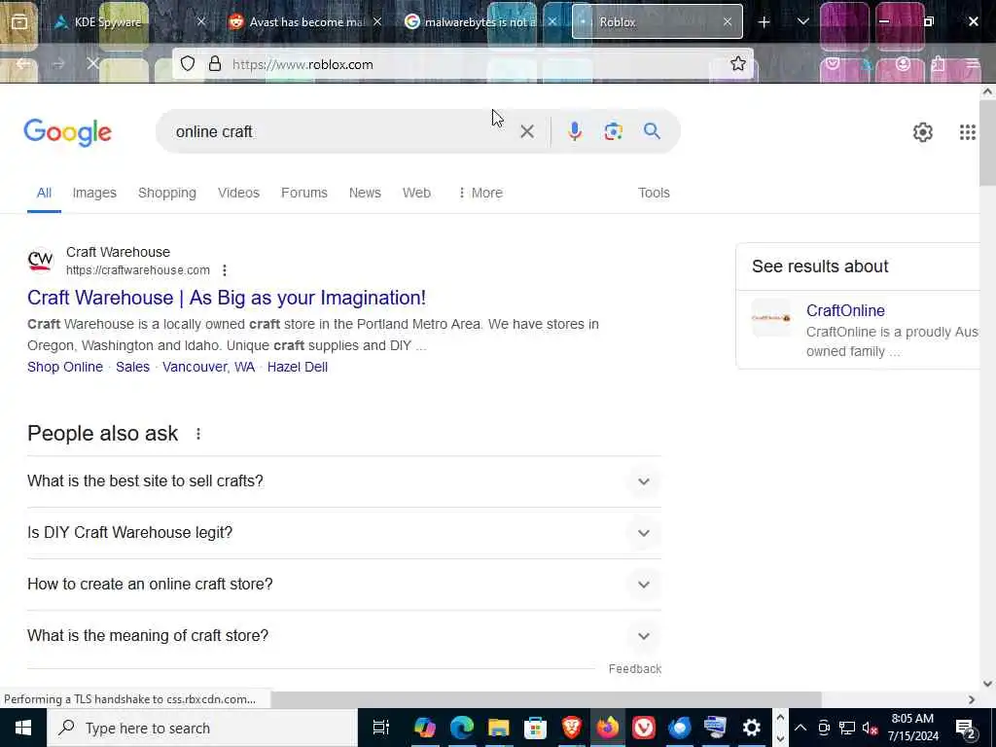Close the Roblox tab
996x747 pixels.
pyautogui.click(x=728, y=22)
